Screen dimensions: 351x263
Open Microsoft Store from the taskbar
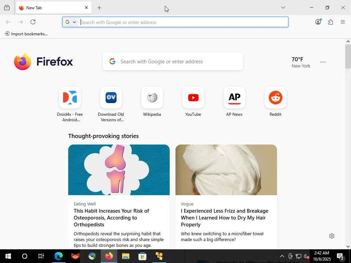[142, 256]
